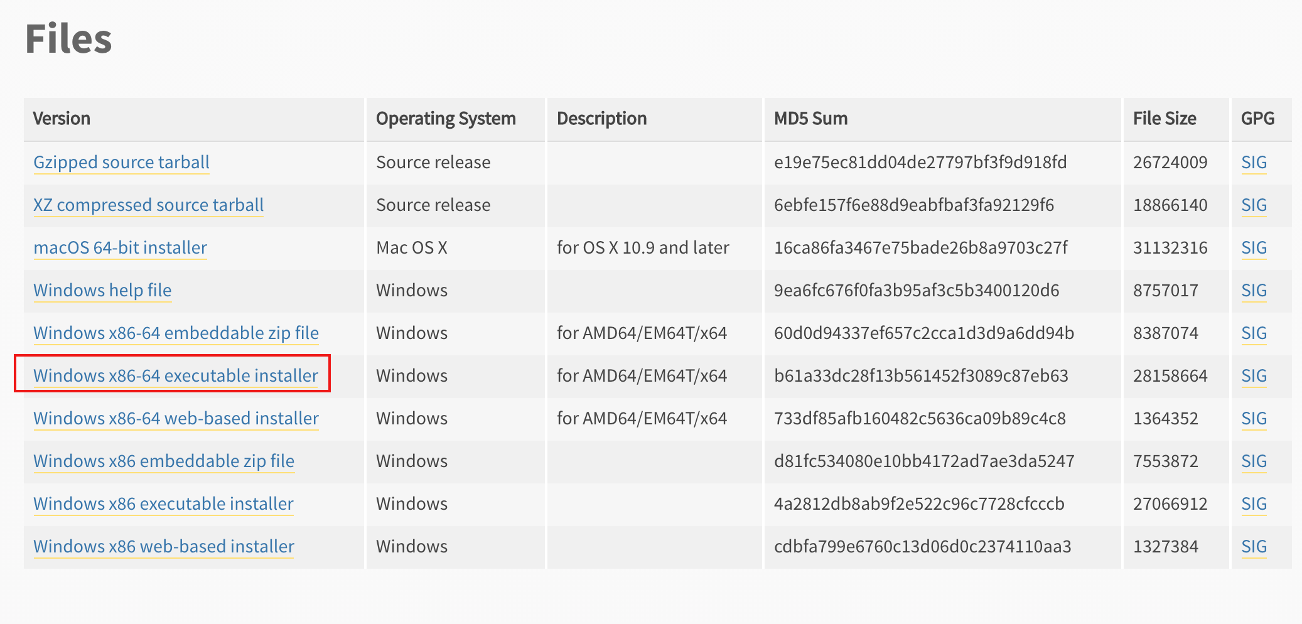Image resolution: width=1302 pixels, height=624 pixels.
Task: Open SIG link for Gzipped source tarball
Action: pyautogui.click(x=1254, y=163)
